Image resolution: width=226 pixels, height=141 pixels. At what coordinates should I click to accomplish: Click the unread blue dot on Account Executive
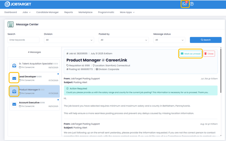click(x=58, y=100)
